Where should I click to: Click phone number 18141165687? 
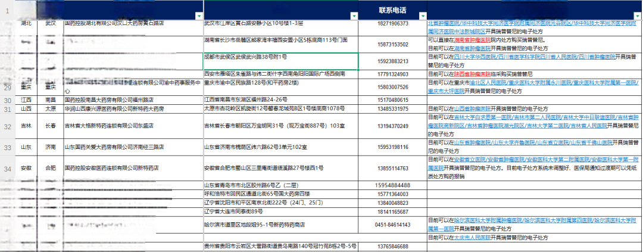point(393,211)
